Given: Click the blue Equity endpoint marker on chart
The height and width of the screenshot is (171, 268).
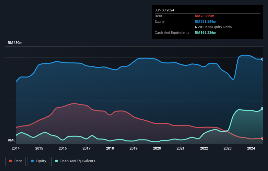Looking at the screenshot, I should (x=262, y=59).
